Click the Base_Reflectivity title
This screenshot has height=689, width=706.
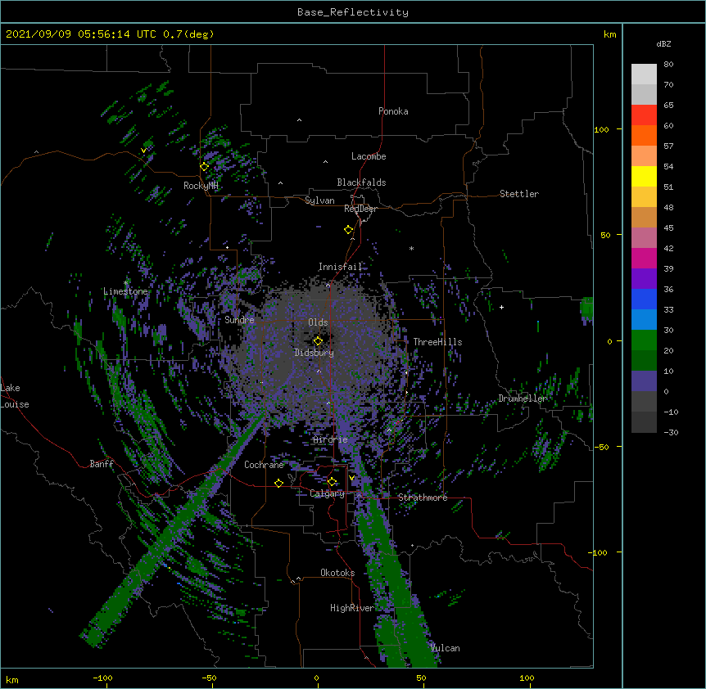(x=353, y=12)
